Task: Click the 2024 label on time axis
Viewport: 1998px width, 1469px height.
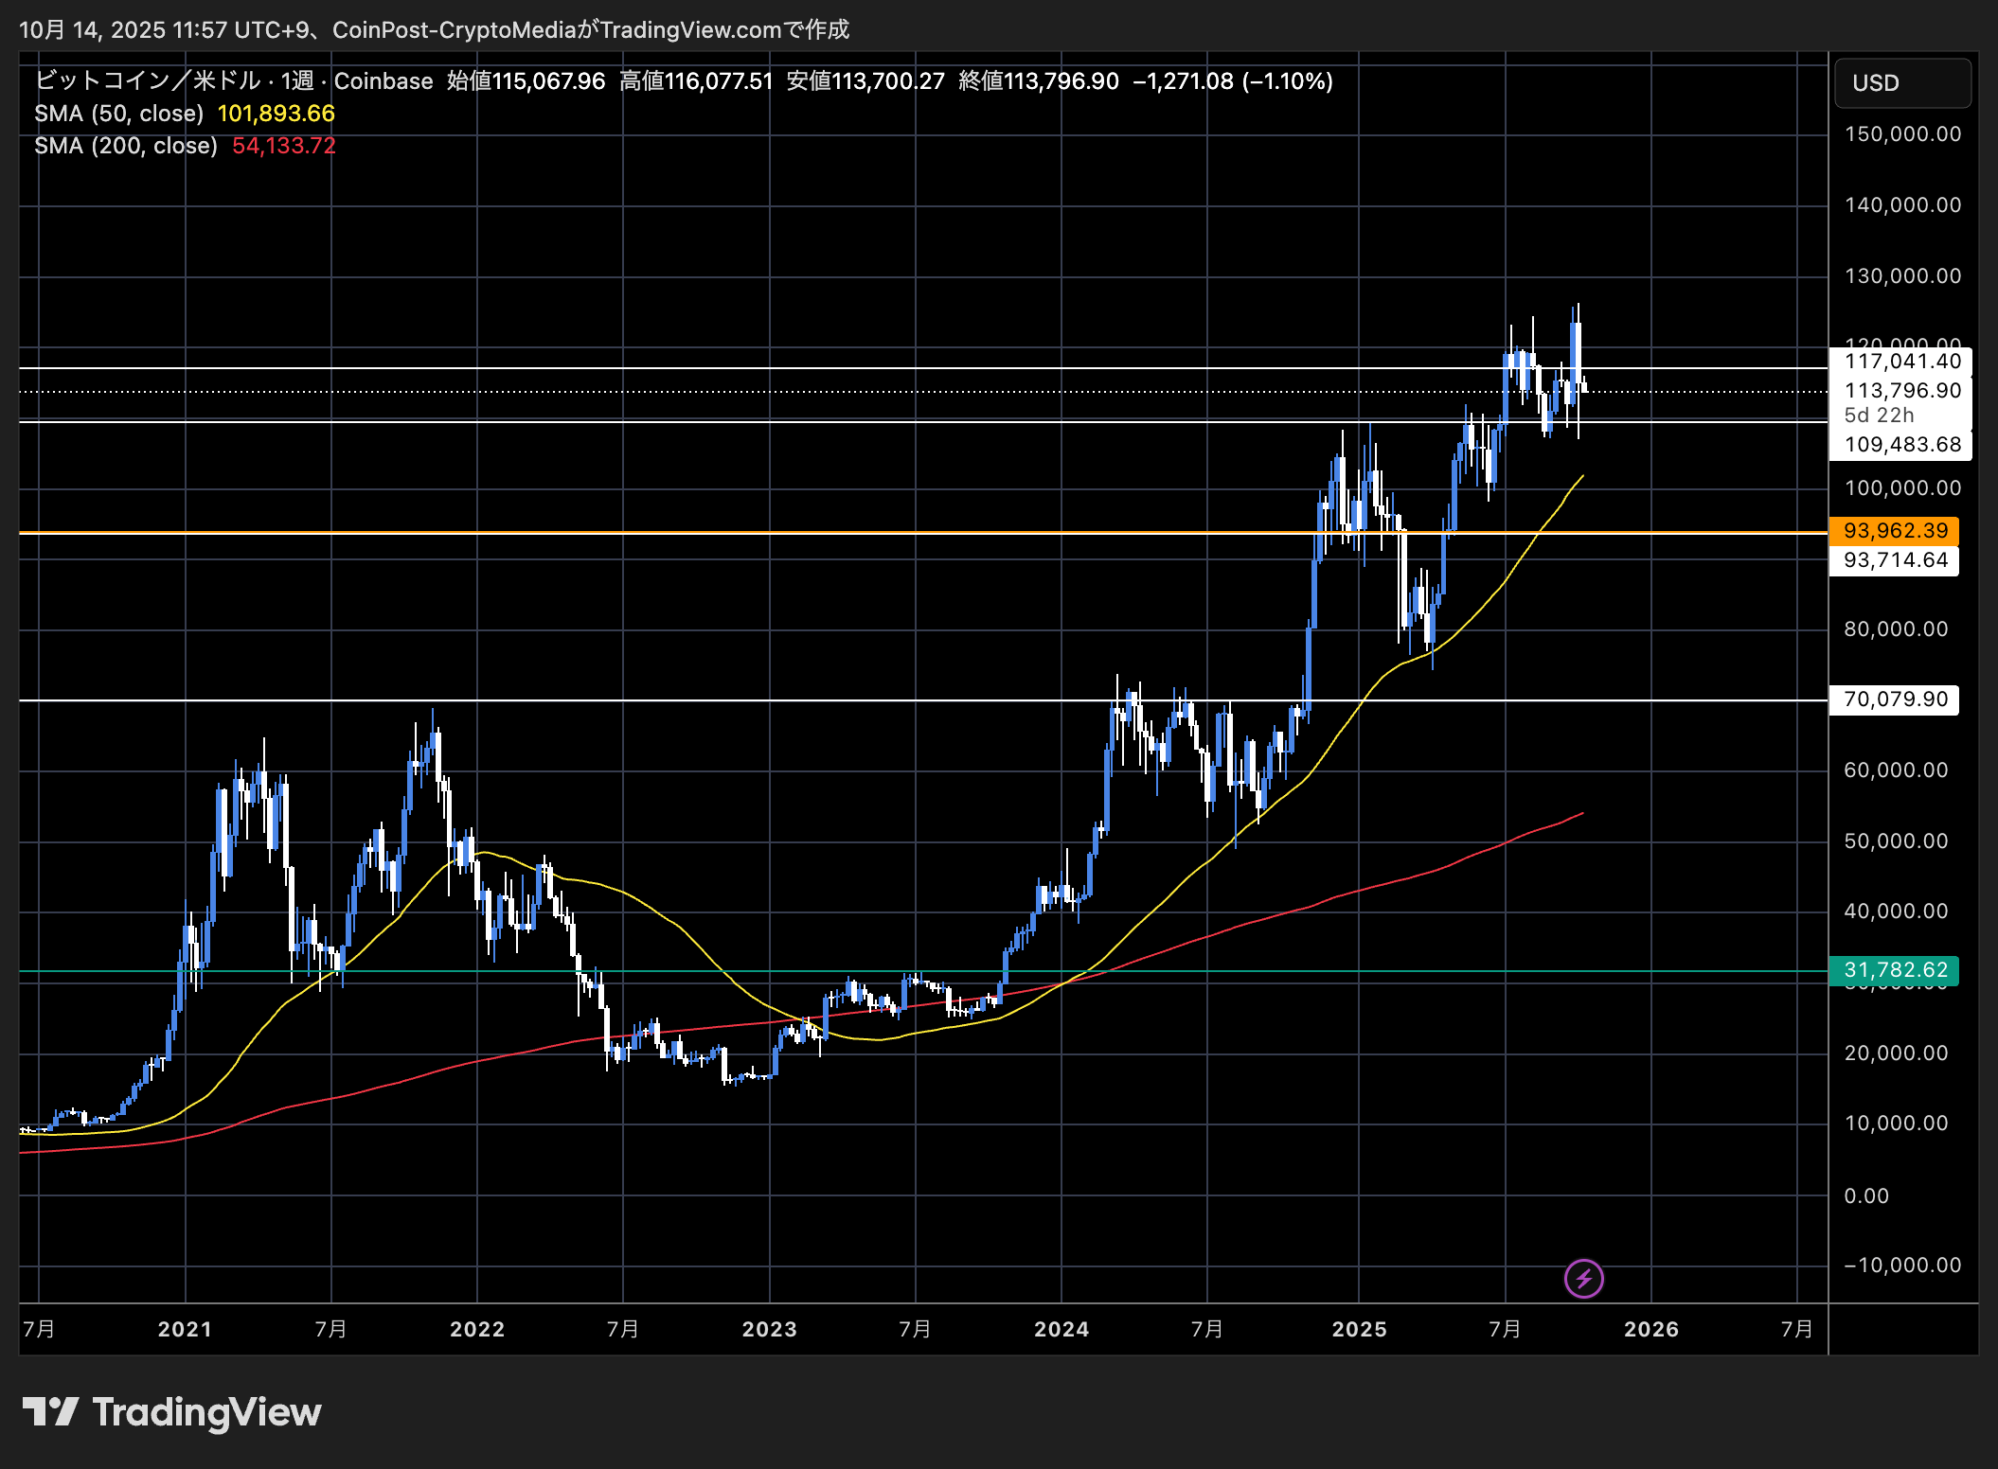Action: (1061, 1329)
